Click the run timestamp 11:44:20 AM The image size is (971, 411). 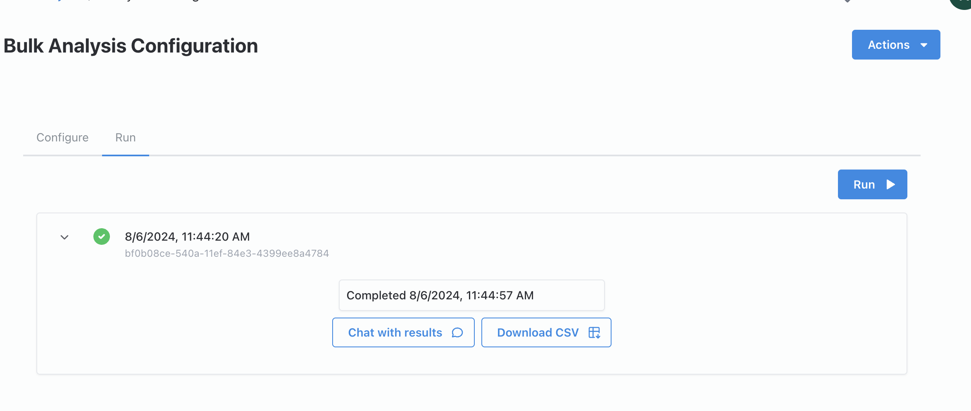tap(187, 237)
